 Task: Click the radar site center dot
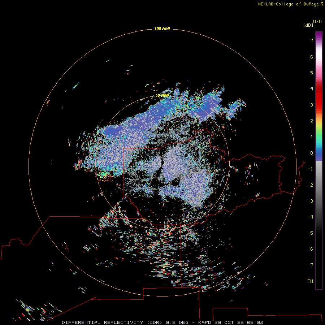(x=163, y=162)
